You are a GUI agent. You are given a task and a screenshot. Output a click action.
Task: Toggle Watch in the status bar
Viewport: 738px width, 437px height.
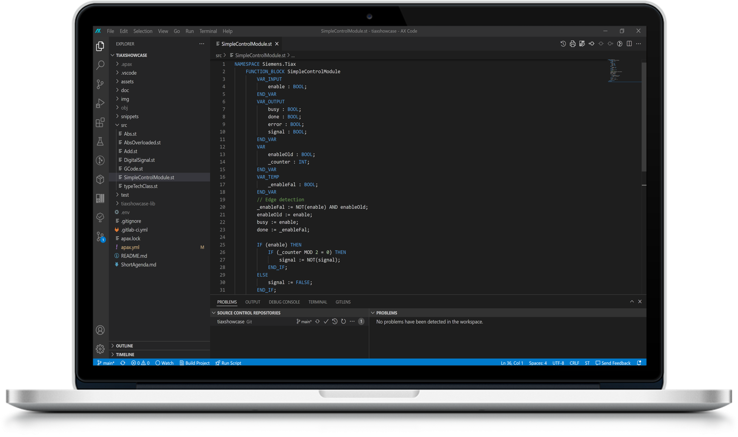point(164,363)
